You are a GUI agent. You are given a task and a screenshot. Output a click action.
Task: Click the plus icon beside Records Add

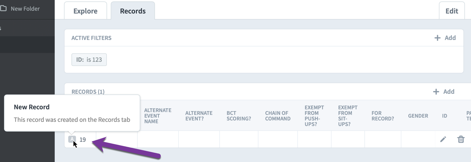(436, 92)
